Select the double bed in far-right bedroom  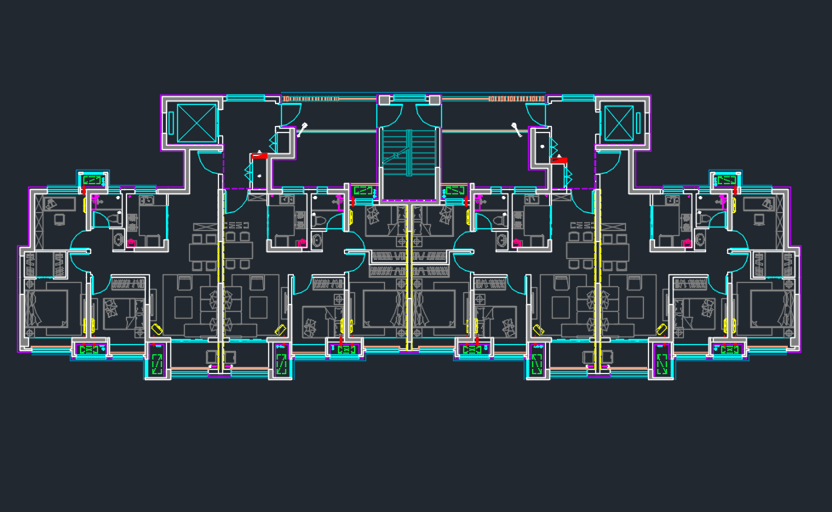coord(771,308)
